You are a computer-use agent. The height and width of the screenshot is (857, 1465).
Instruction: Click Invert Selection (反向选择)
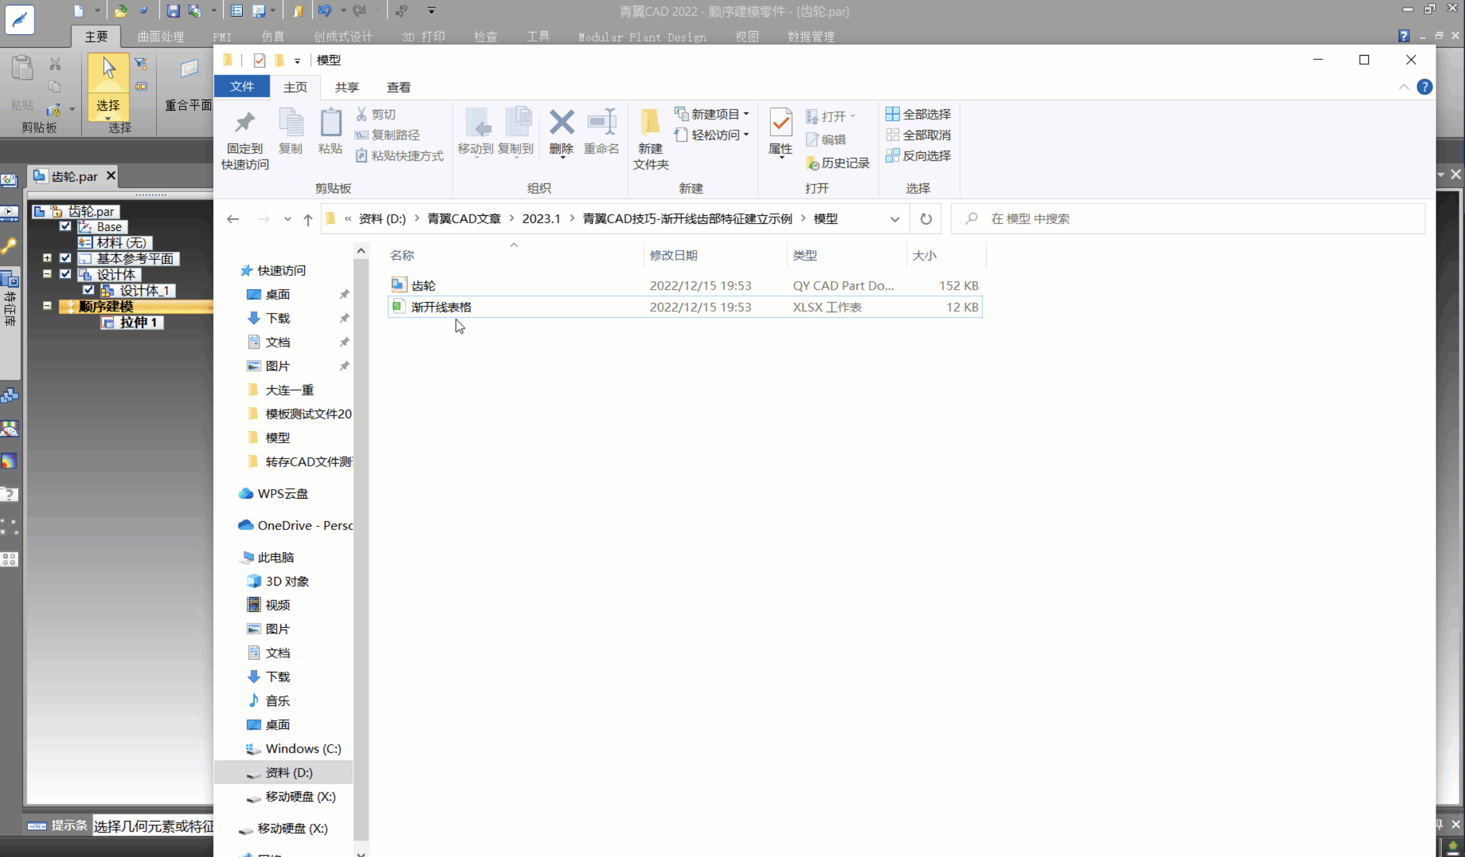click(x=918, y=156)
